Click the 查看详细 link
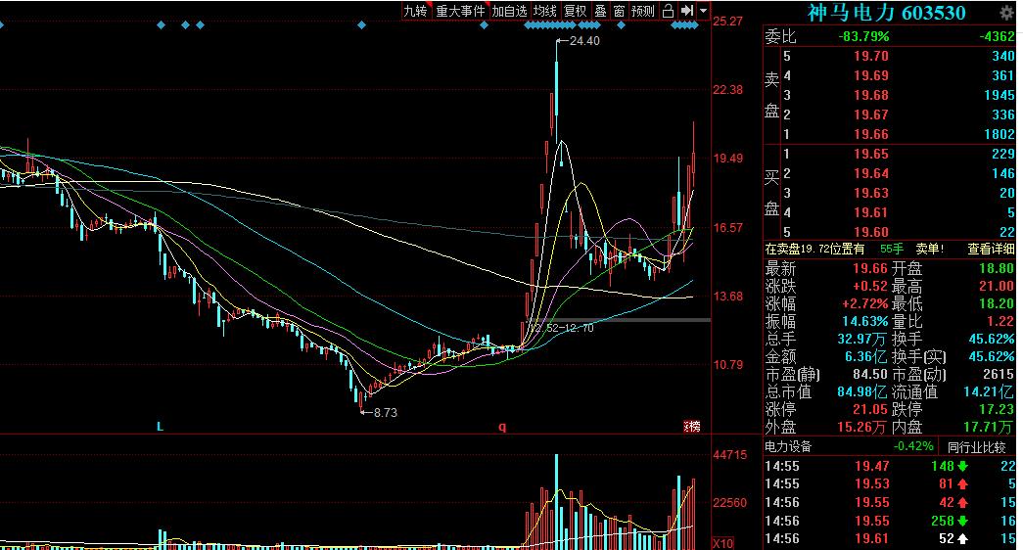 click(x=991, y=249)
